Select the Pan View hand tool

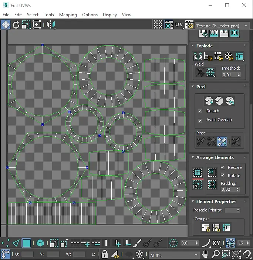coord(205,254)
